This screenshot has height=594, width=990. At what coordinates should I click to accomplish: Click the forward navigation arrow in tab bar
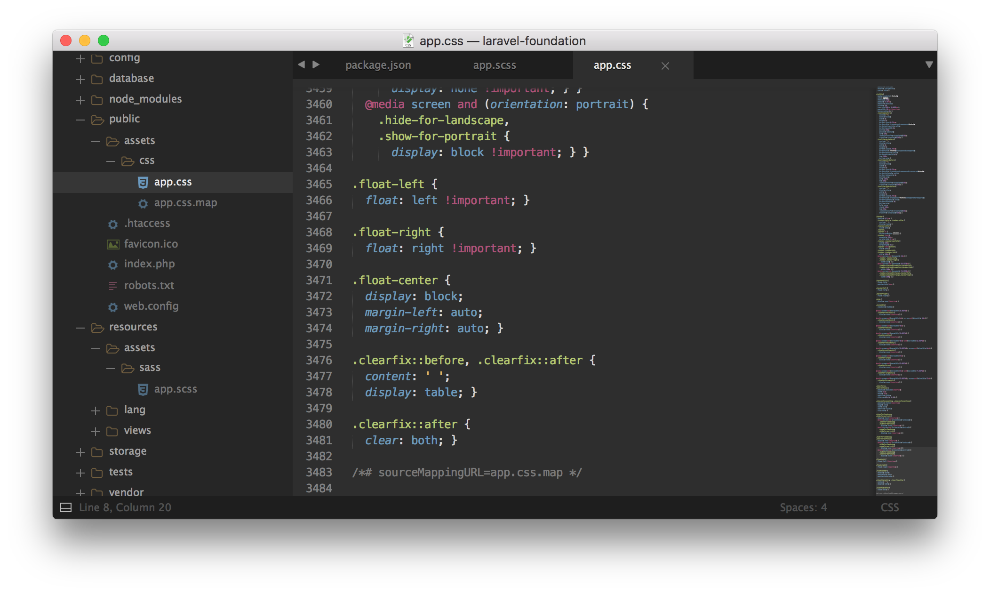click(316, 64)
